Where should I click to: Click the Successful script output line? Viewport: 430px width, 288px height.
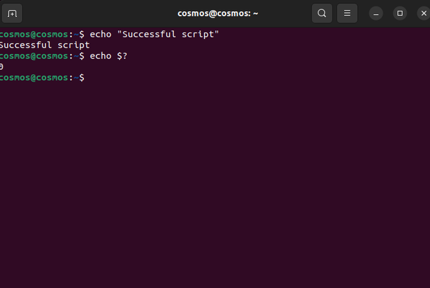pos(44,45)
